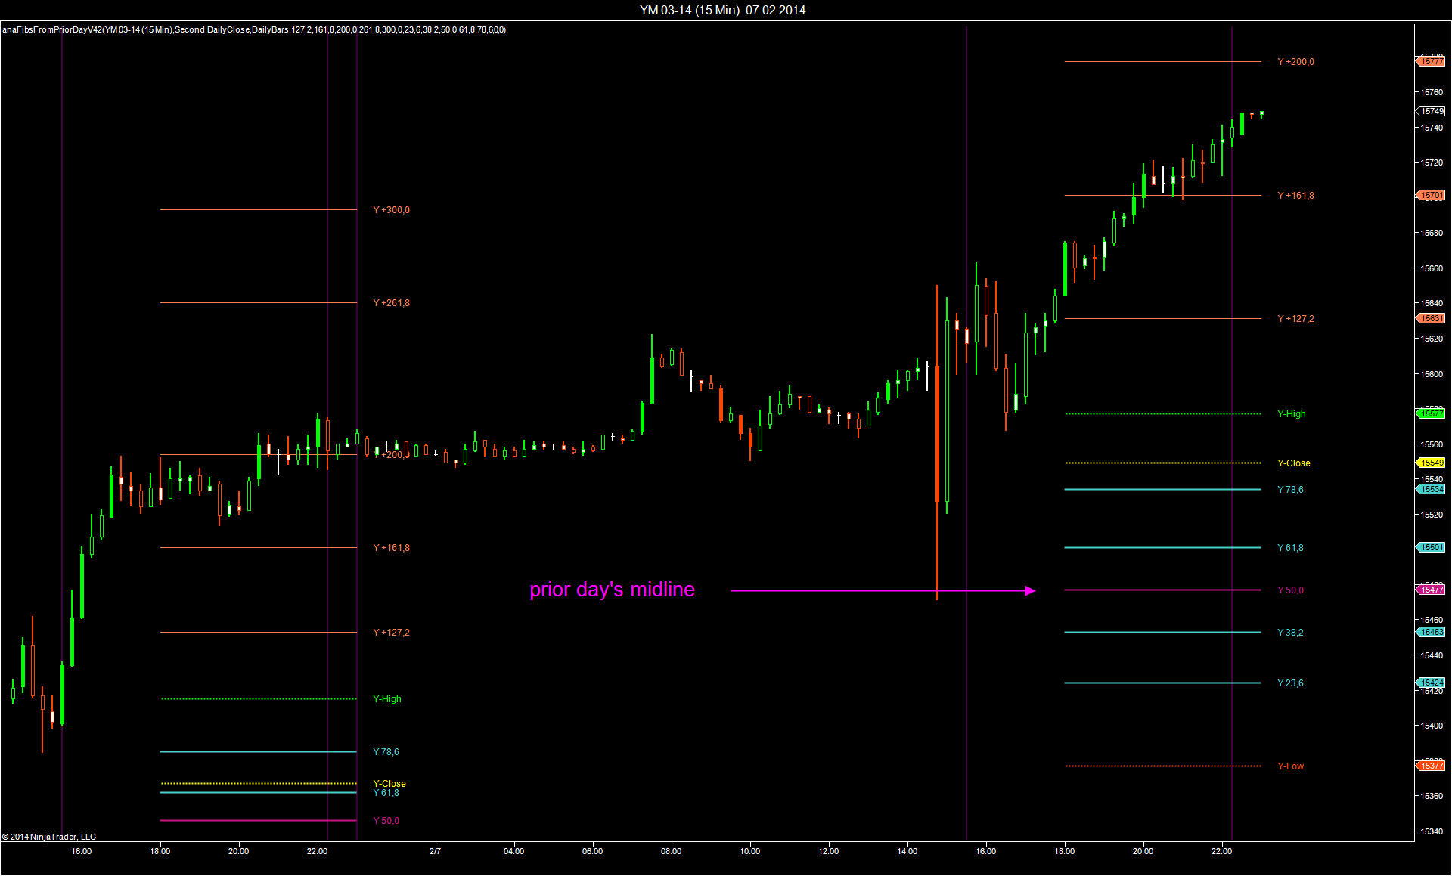Select the yellow 15549 Y-Close price marker
This screenshot has height=876, width=1452.
[1431, 463]
